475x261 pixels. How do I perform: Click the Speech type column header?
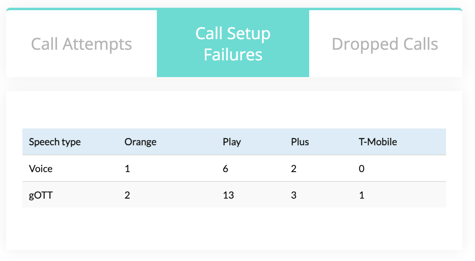55,142
